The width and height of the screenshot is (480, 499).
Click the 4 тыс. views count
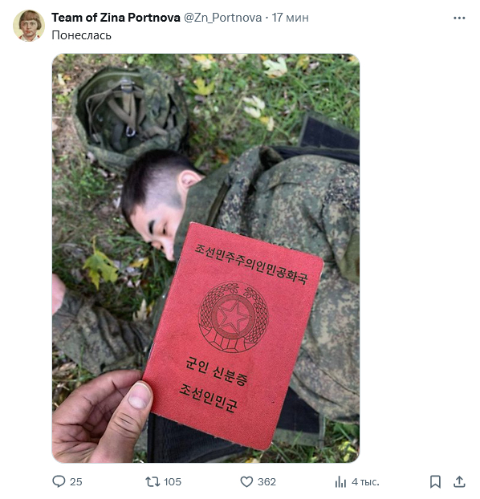tap(365, 482)
